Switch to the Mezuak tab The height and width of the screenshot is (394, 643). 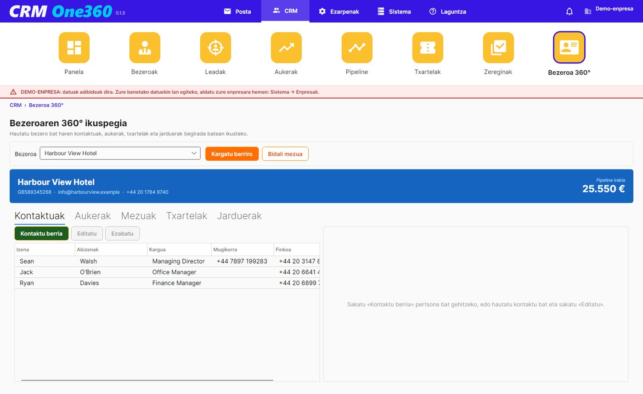139,216
